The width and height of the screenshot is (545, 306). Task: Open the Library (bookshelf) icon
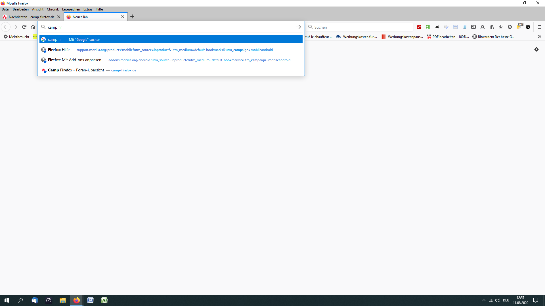coord(492,27)
